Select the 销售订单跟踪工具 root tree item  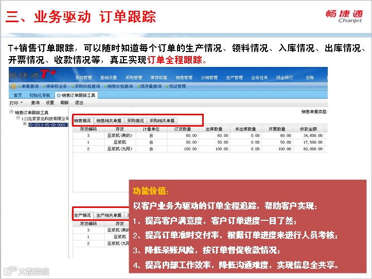point(31,113)
